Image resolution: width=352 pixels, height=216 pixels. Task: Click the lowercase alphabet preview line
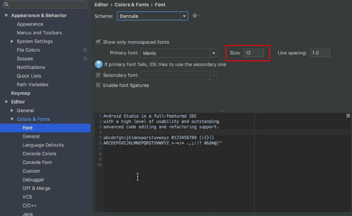(x=159, y=137)
